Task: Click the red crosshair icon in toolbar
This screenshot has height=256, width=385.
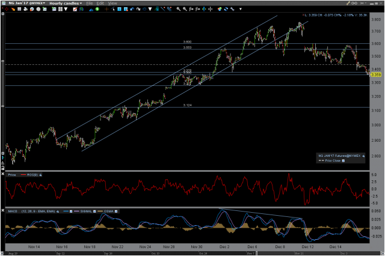Action: (x=7, y=9)
